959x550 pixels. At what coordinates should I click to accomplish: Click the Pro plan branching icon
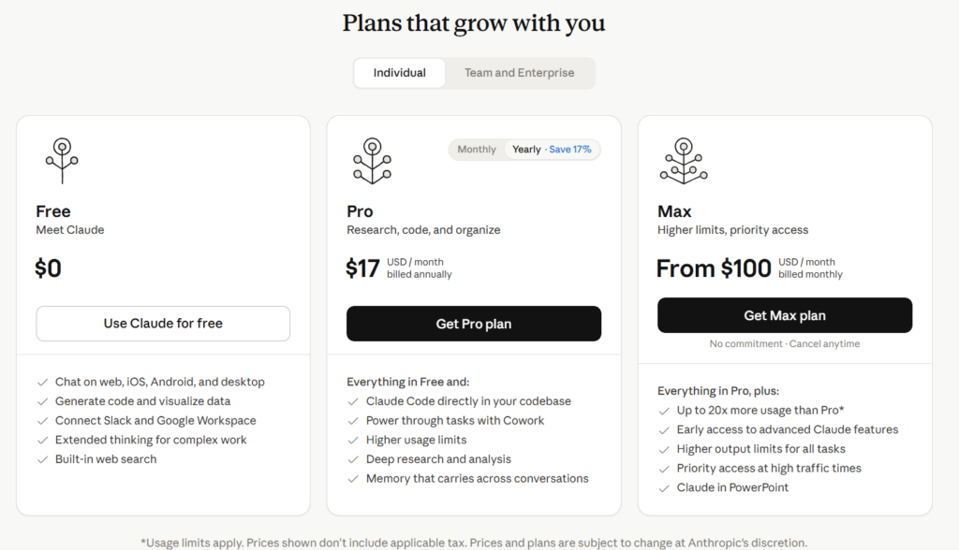click(372, 160)
